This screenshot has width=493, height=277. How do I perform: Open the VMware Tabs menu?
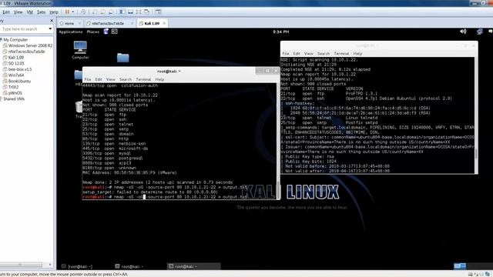(41, 12)
